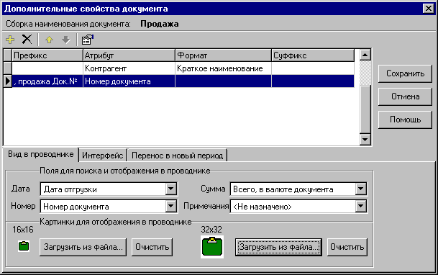Open the Номер dropdown list
The width and height of the screenshot is (438, 275).
170,207
